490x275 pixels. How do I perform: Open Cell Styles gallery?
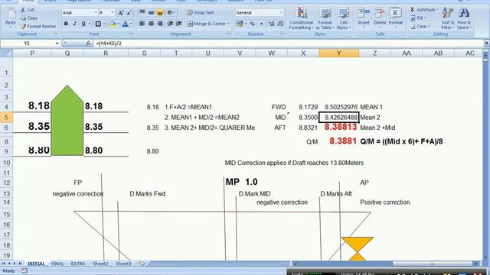(x=344, y=18)
